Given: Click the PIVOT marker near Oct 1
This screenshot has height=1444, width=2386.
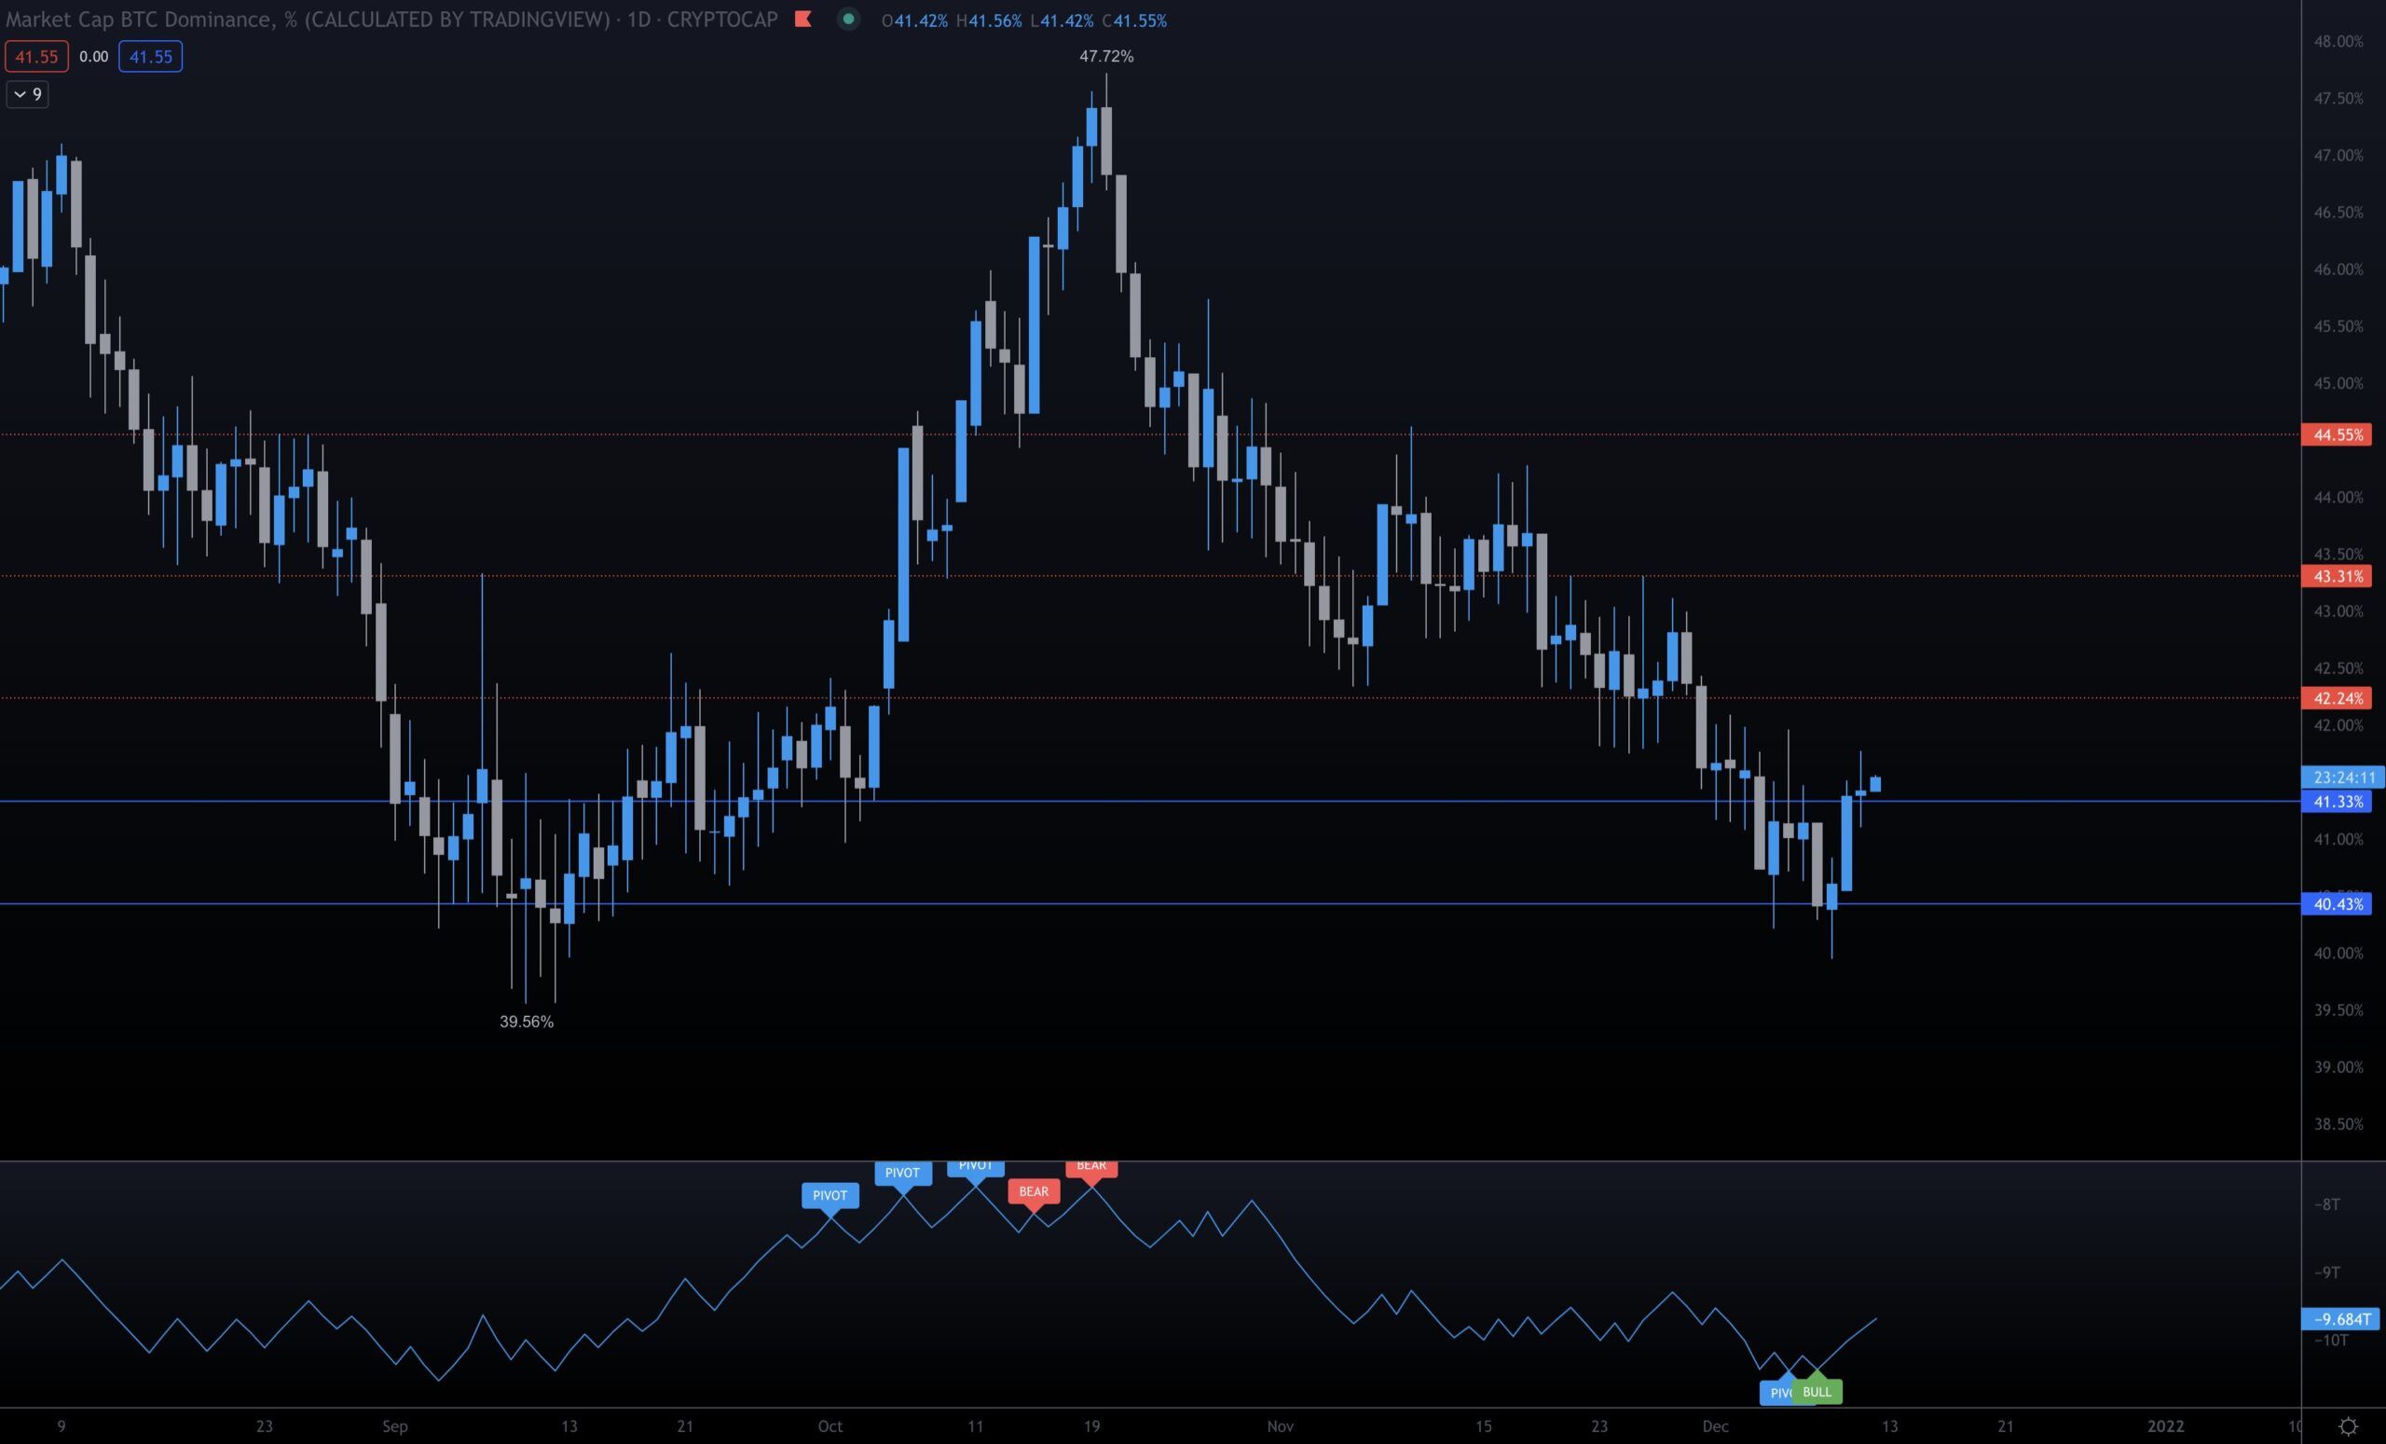Looking at the screenshot, I should tap(830, 1195).
